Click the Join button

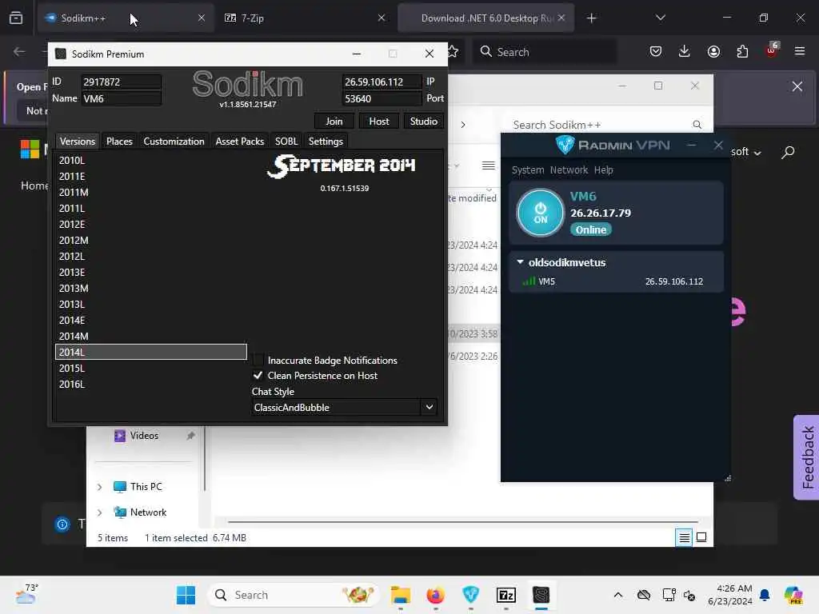tap(334, 122)
